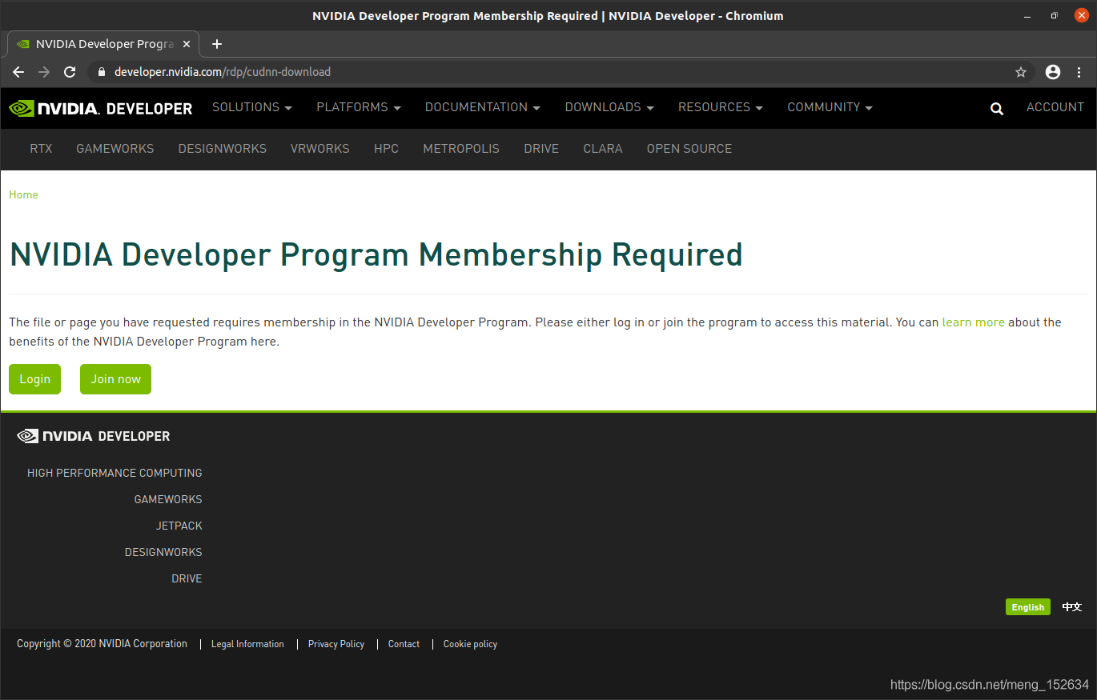Open the DesignWorks footer link
Screen dimensions: 1097x700
[x=163, y=552]
